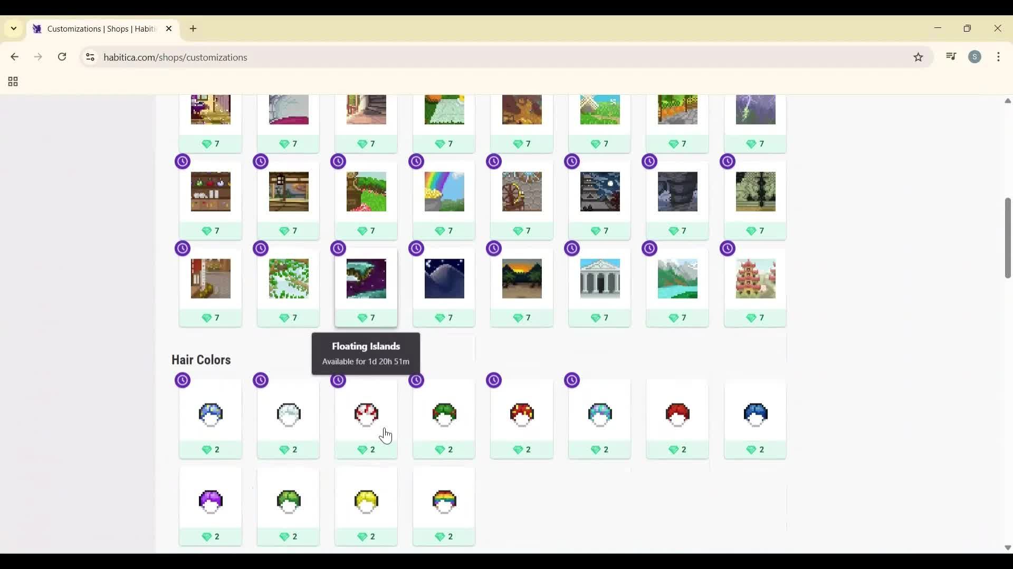Click the scrollbar down arrow

1007,548
